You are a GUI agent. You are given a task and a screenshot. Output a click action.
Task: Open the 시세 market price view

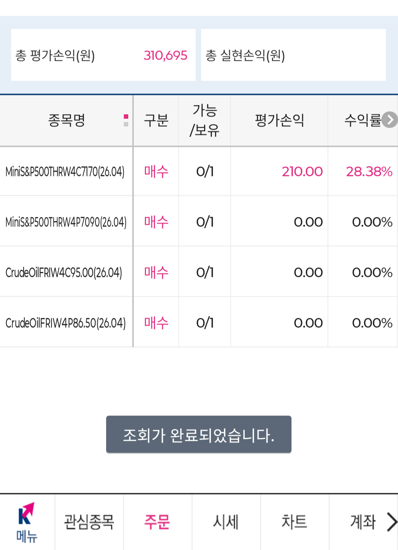tap(226, 521)
